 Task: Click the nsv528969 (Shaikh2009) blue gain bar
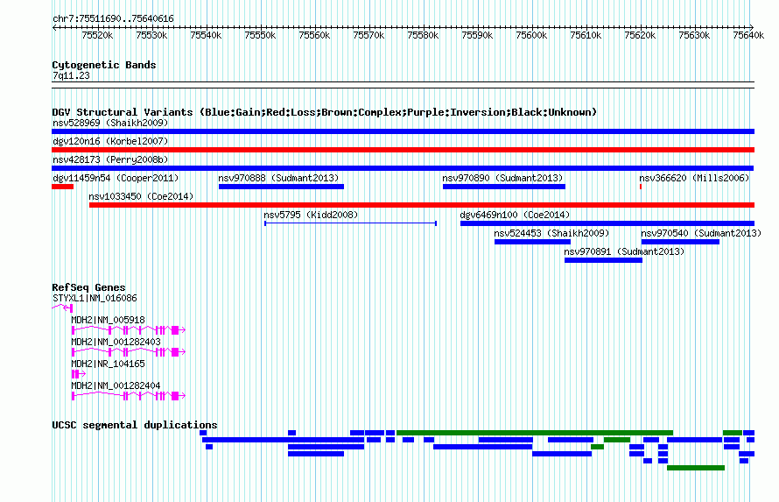[403, 131]
